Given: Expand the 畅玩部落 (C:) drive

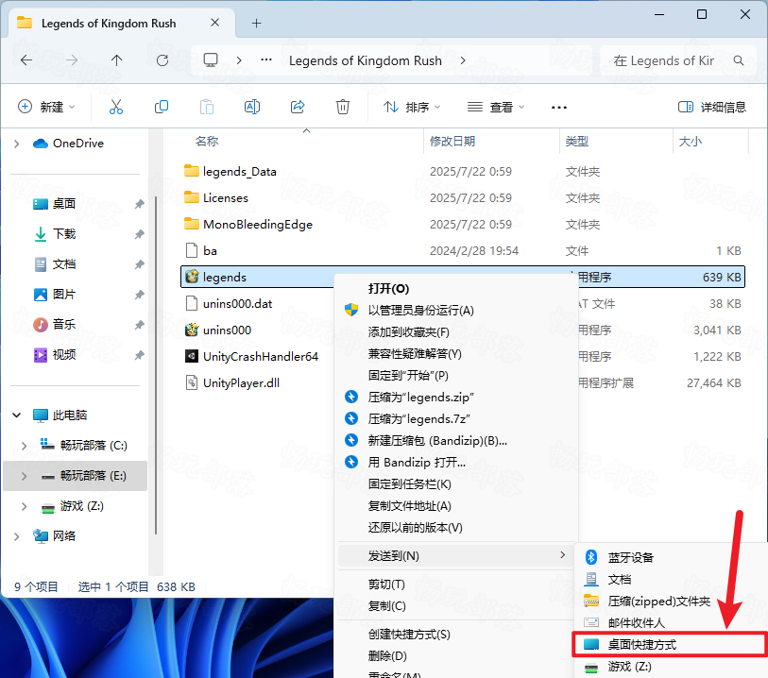Looking at the screenshot, I should tap(24, 446).
